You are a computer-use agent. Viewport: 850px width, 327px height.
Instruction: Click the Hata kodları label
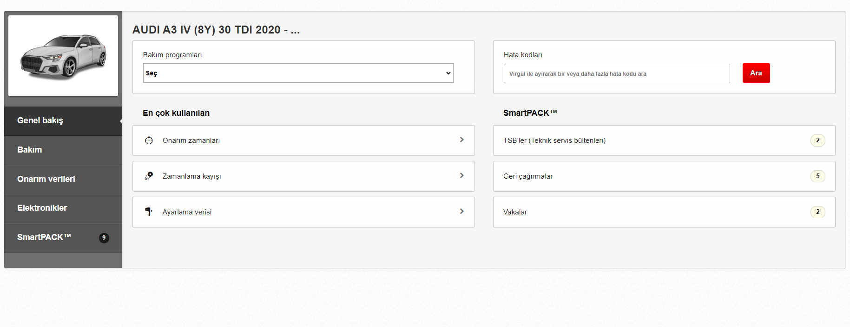tap(523, 55)
